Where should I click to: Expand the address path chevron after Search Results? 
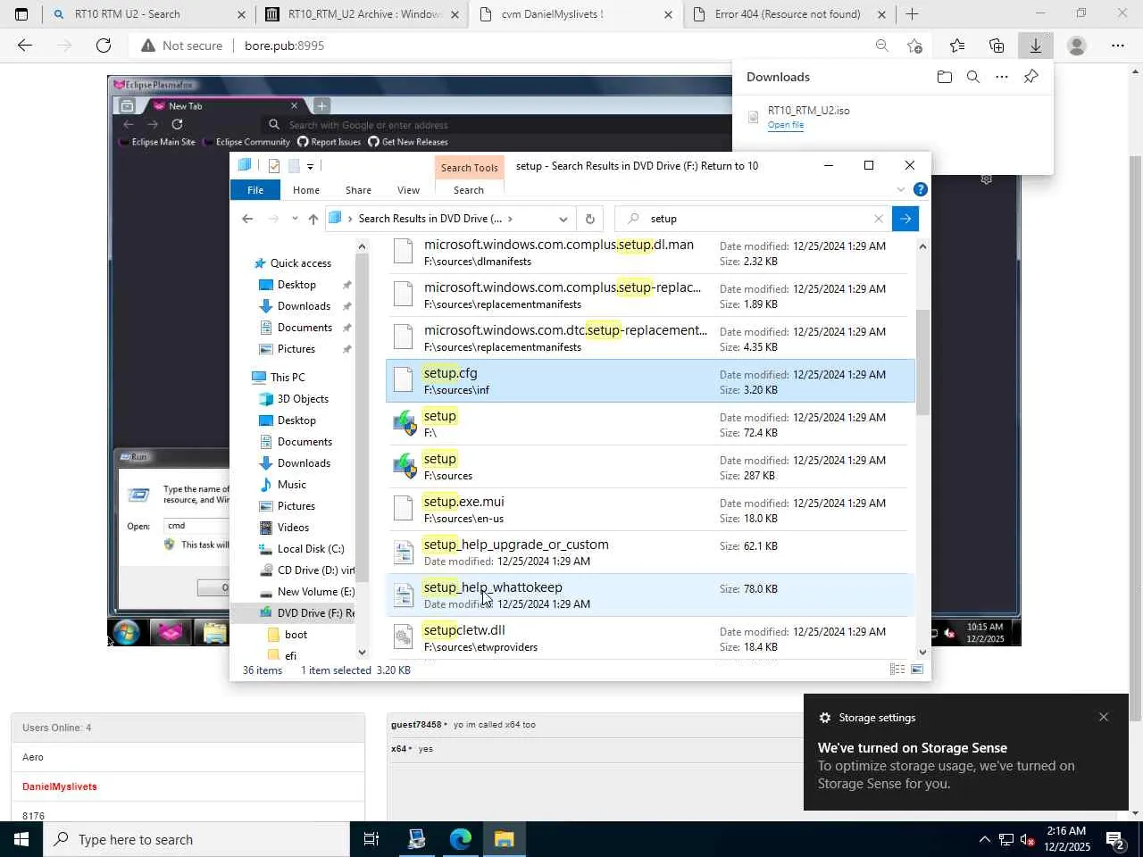[x=510, y=219]
